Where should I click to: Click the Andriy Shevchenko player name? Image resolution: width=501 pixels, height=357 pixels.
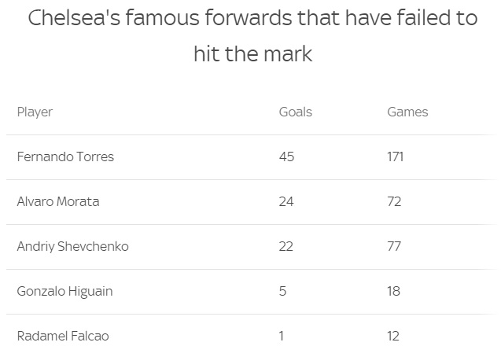[x=73, y=246]
